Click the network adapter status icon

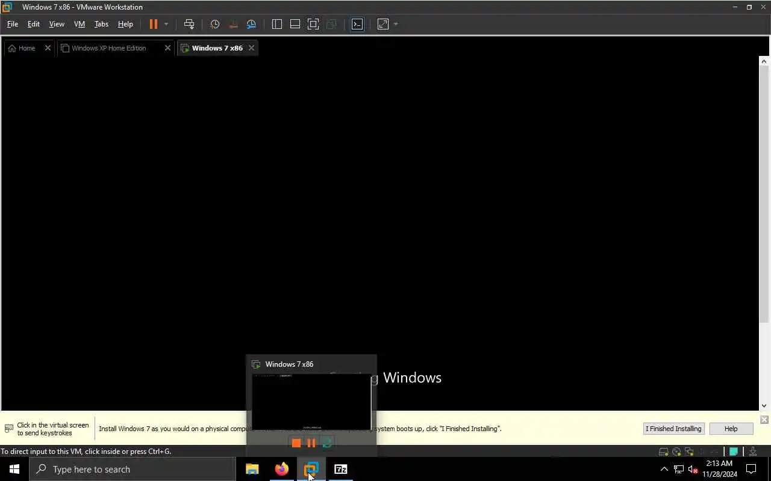point(689,452)
